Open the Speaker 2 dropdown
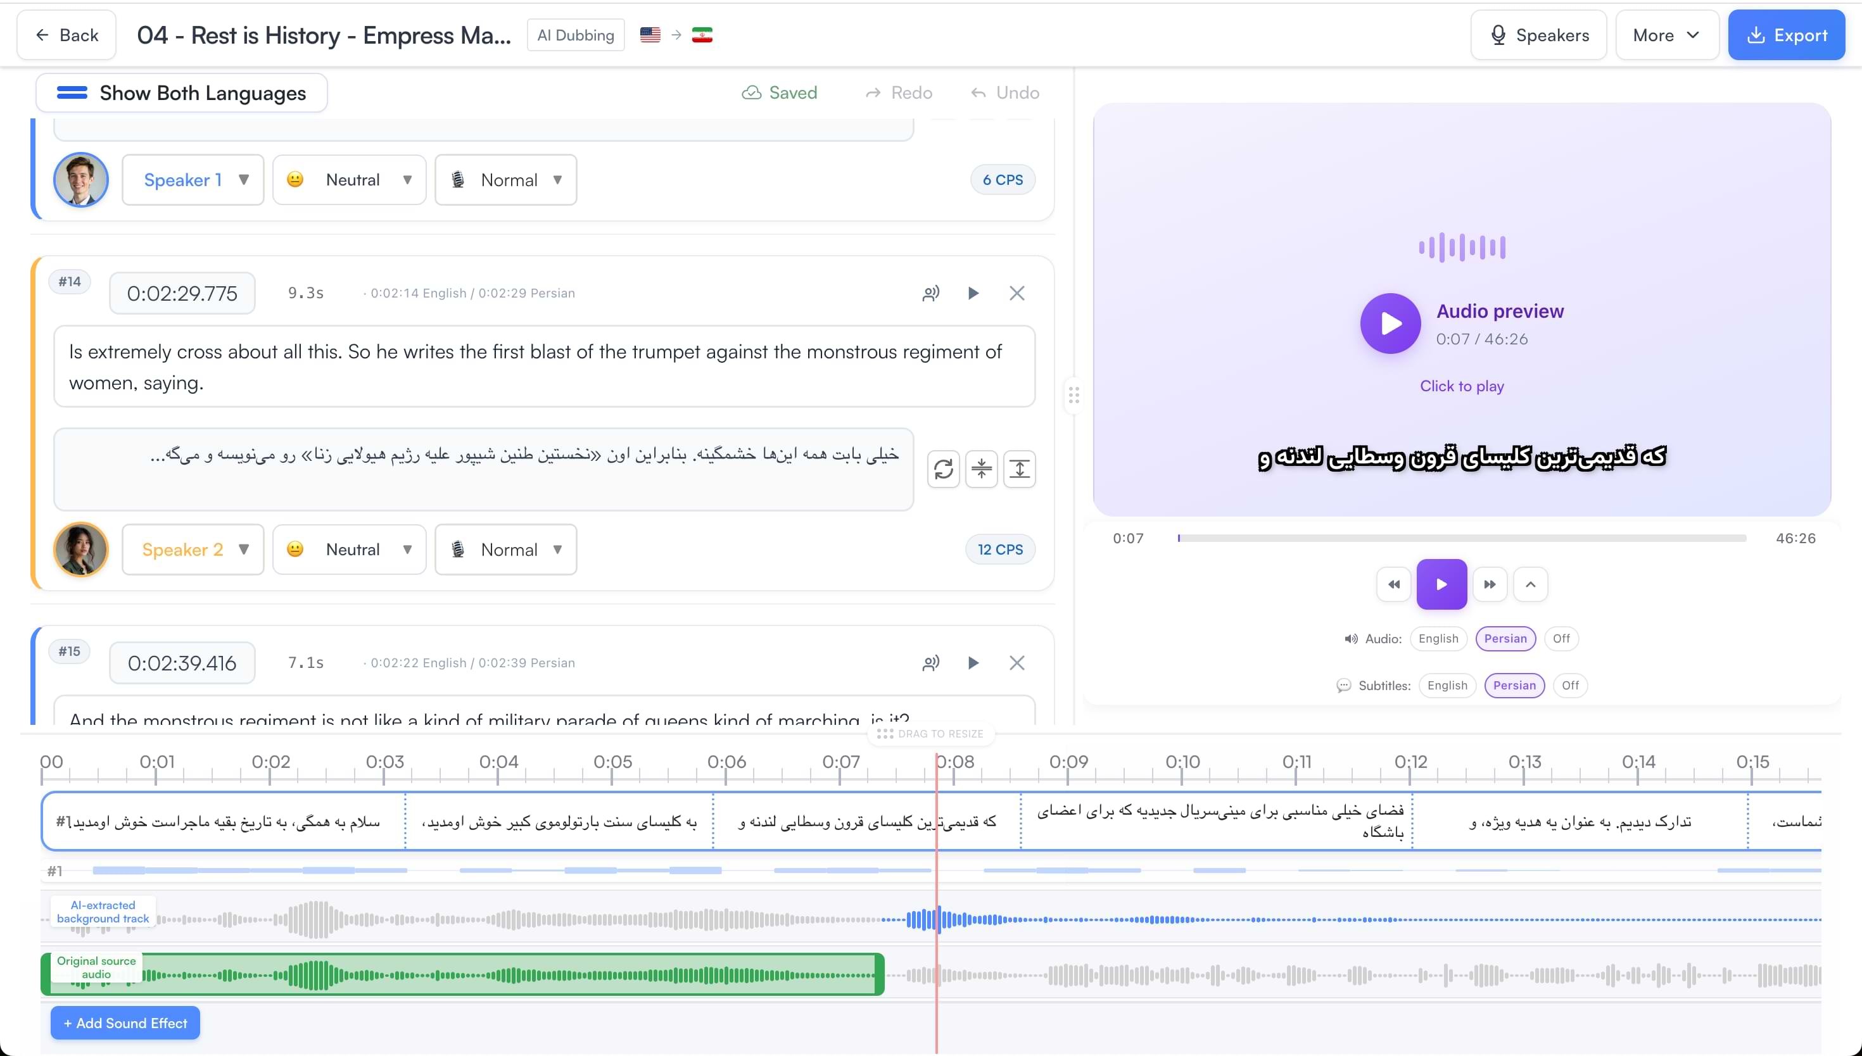 click(x=193, y=550)
